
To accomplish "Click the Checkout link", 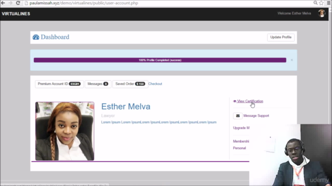I will pos(155,84).
